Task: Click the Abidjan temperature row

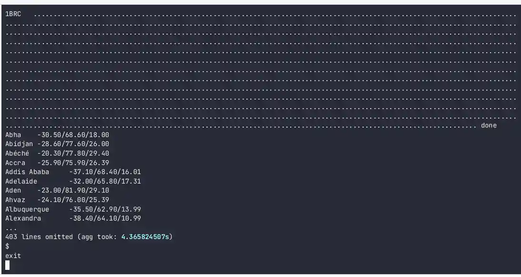Action: point(57,144)
